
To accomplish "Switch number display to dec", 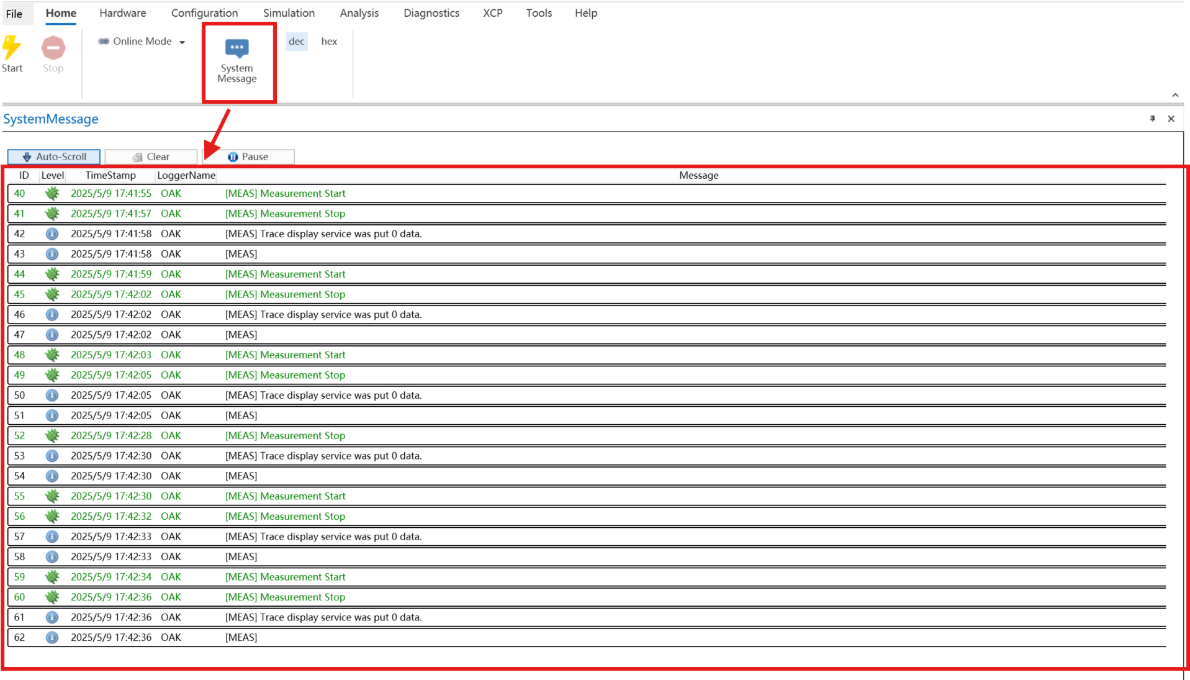I will pyautogui.click(x=296, y=41).
